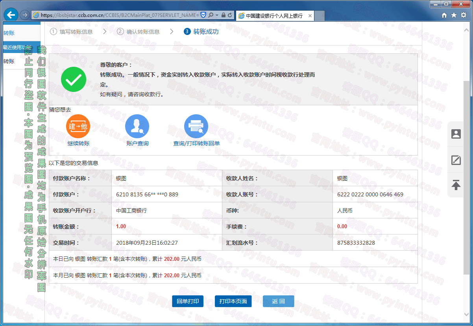Click step 3 转账成功
This screenshot has height=326, width=473.
click(x=201, y=31)
